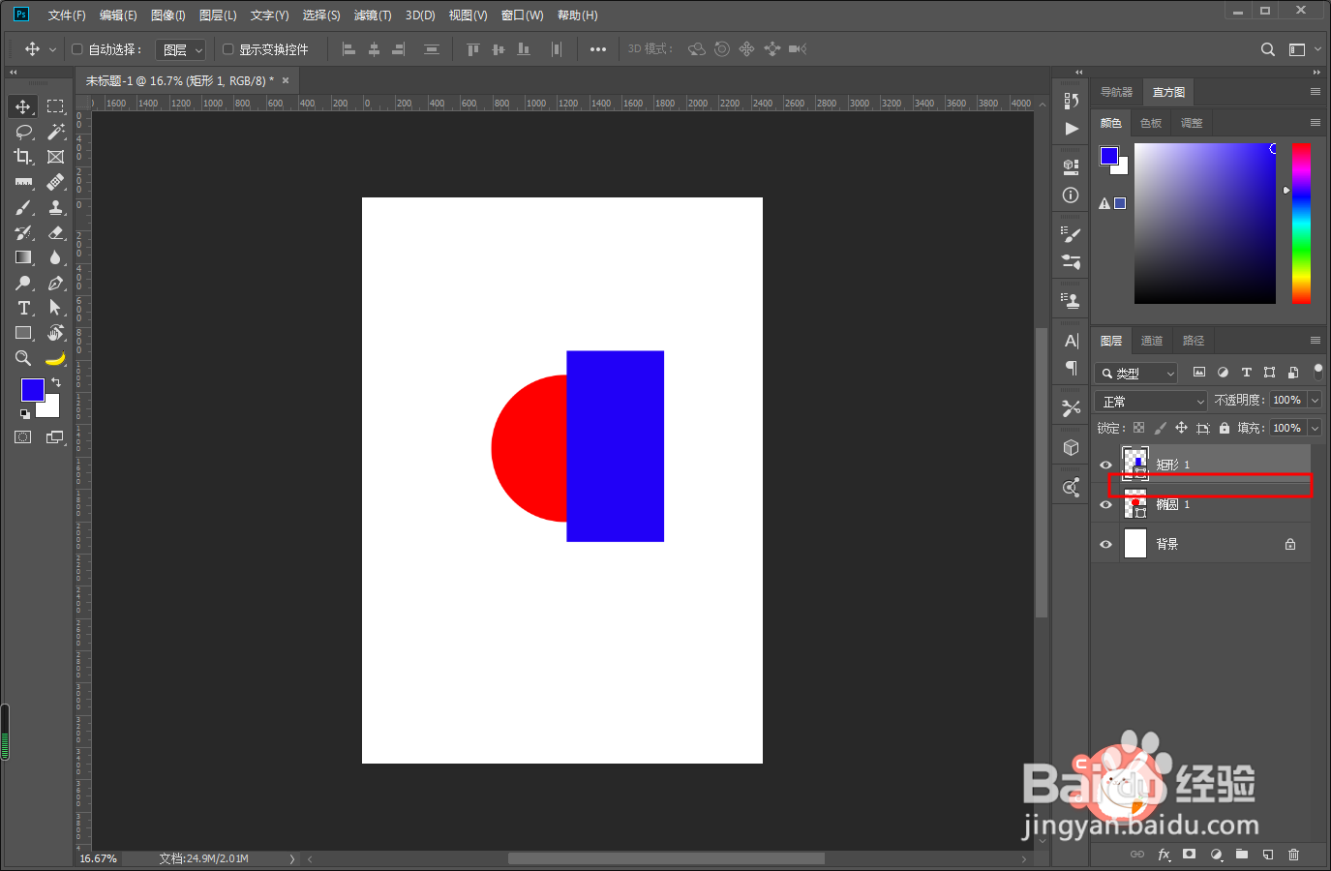Pick a hue on the rainbow slider

1302,223
